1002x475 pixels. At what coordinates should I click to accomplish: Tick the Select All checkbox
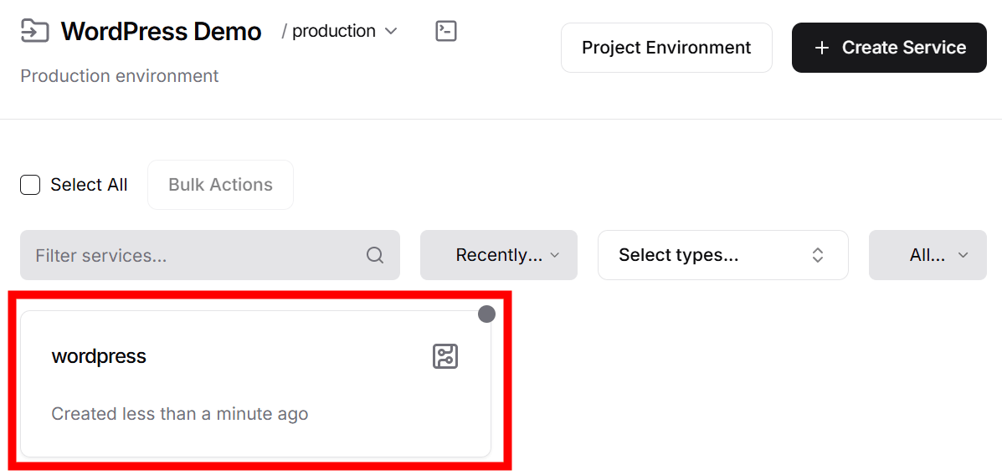30,185
